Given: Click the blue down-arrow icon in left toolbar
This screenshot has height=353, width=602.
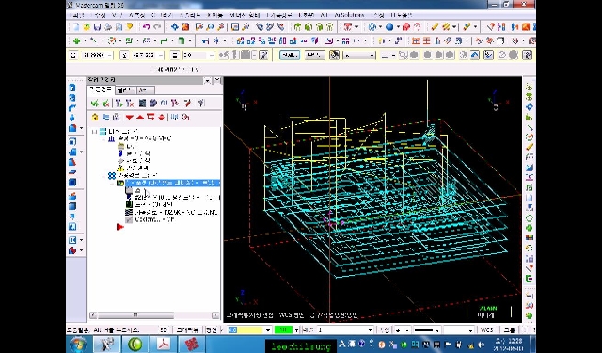Looking at the screenshot, I should click(71, 119).
